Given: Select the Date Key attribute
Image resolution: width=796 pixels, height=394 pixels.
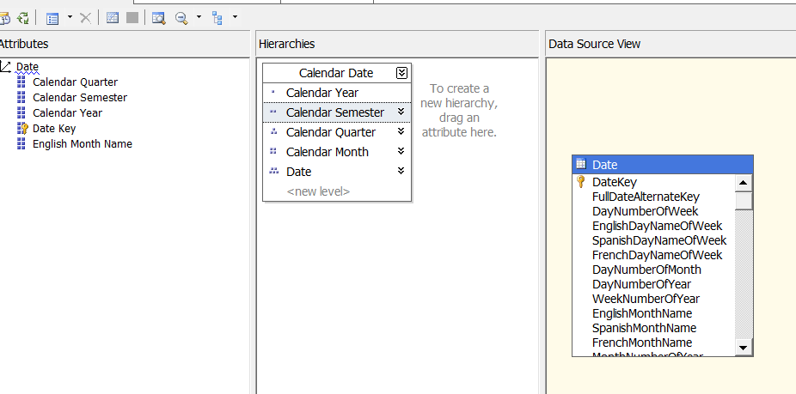Looking at the screenshot, I should [54, 128].
